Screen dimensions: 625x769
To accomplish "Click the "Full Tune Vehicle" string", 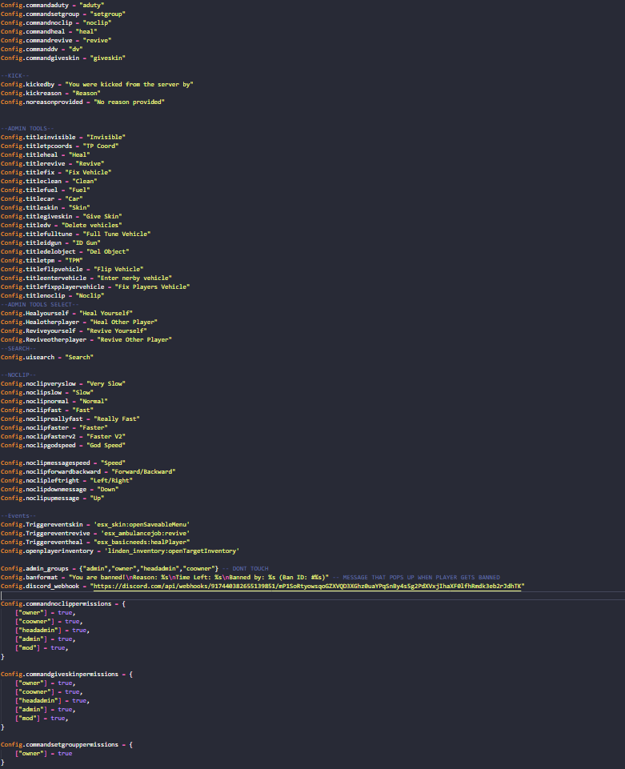I will coord(117,235).
